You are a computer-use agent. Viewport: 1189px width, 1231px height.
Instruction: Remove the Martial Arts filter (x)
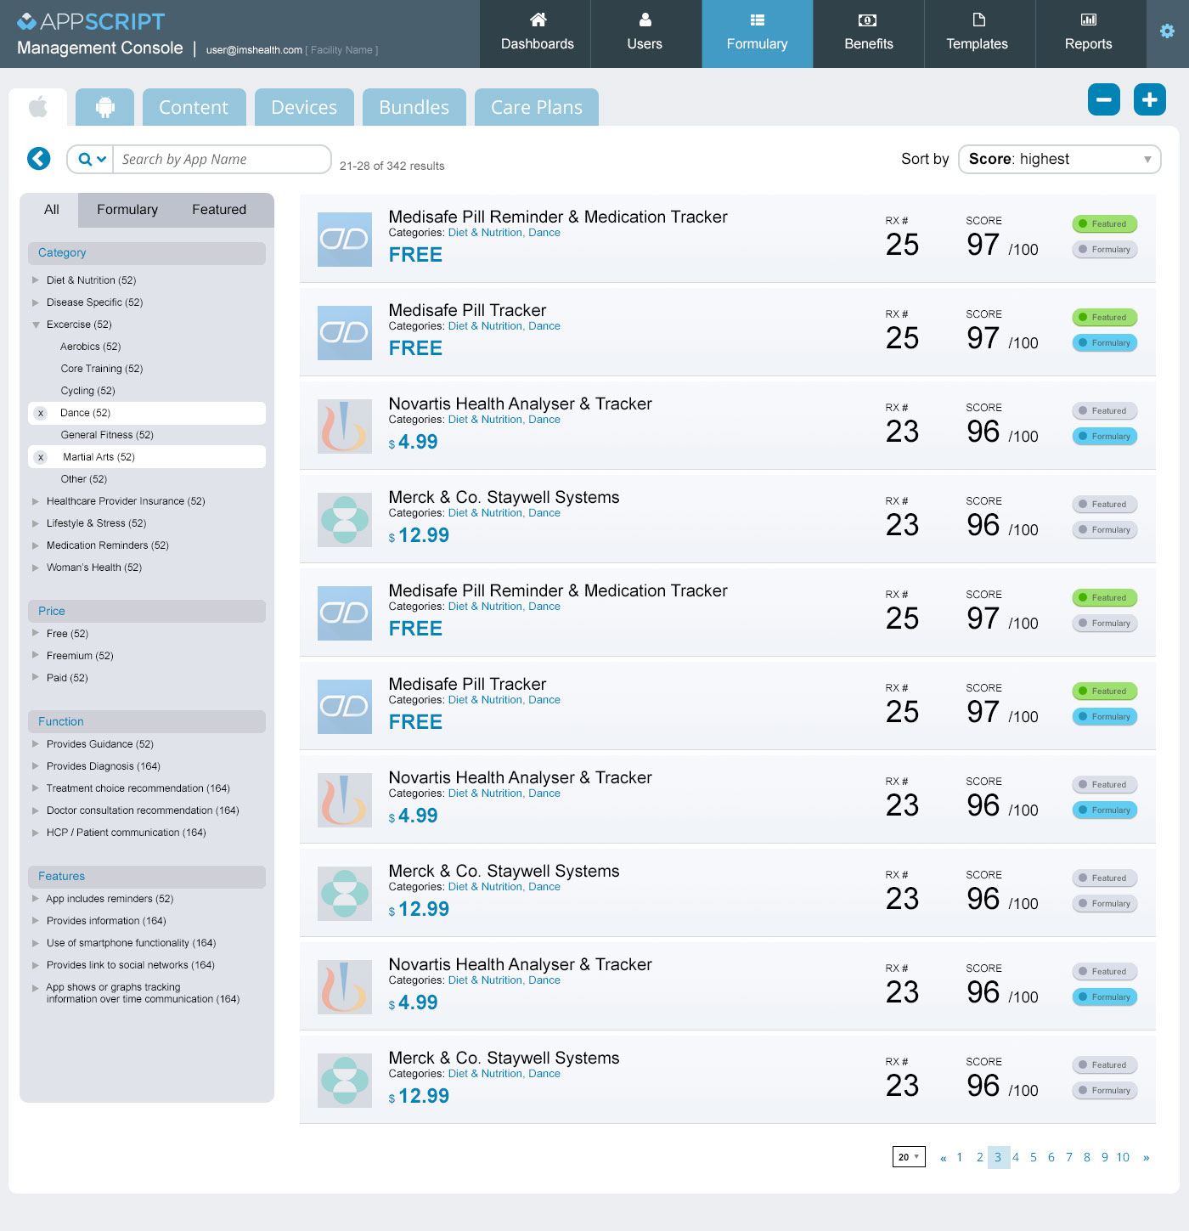click(41, 457)
